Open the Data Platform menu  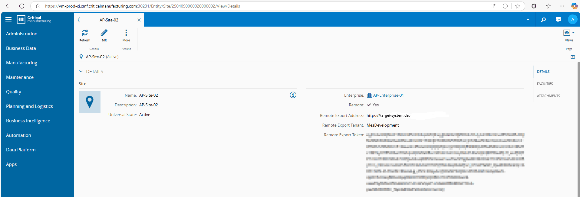coord(21,150)
